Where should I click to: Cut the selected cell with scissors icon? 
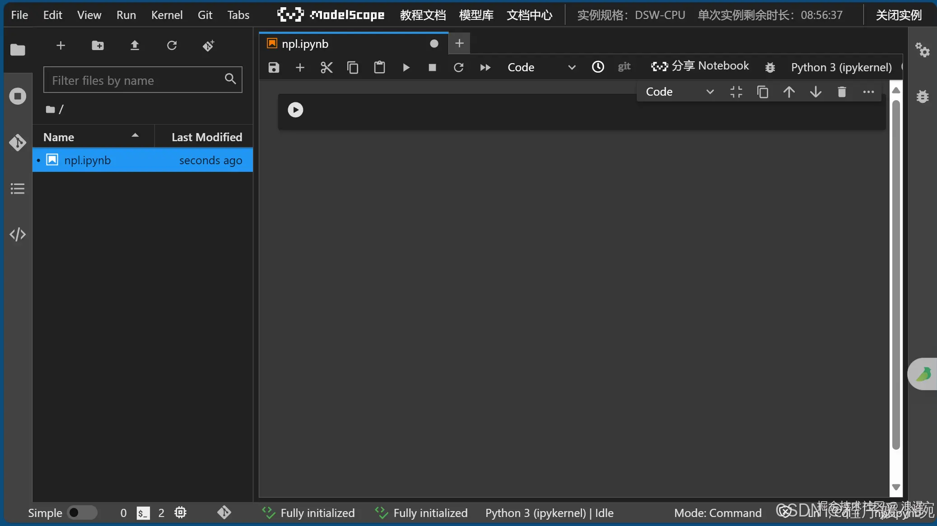(x=326, y=68)
